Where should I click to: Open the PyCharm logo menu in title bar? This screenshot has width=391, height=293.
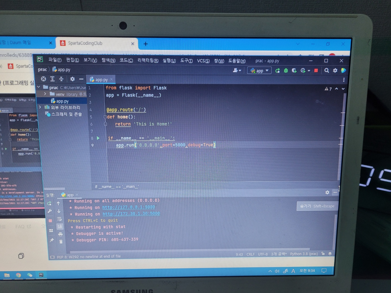pyautogui.click(x=40, y=59)
